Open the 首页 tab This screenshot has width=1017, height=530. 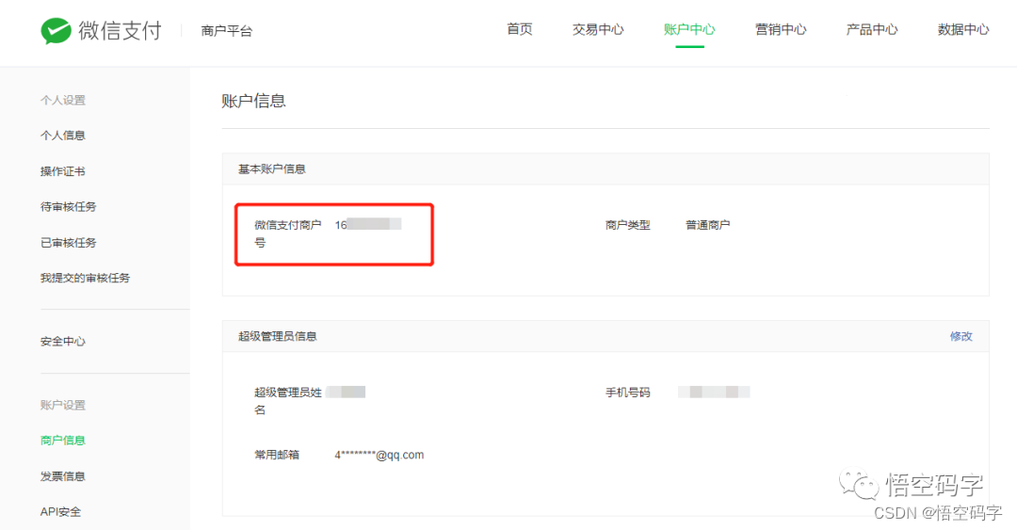click(x=520, y=29)
